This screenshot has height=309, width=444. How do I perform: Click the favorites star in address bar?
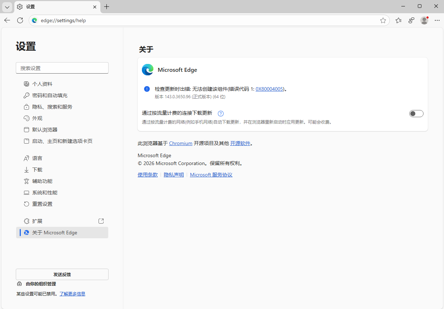point(383,20)
